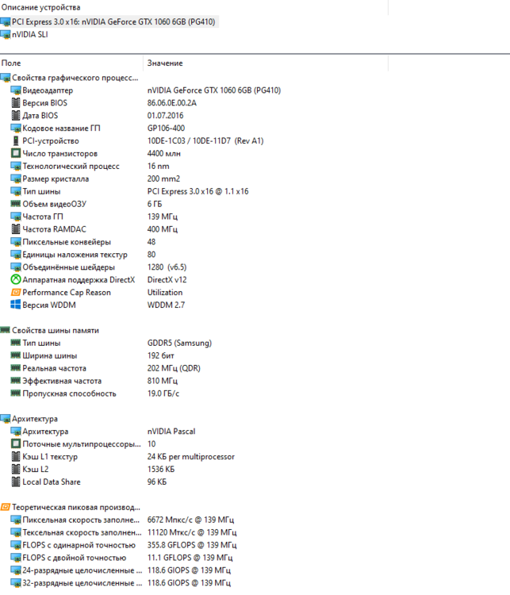Click the icon beside Кодовое название ГП

(x=16, y=129)
